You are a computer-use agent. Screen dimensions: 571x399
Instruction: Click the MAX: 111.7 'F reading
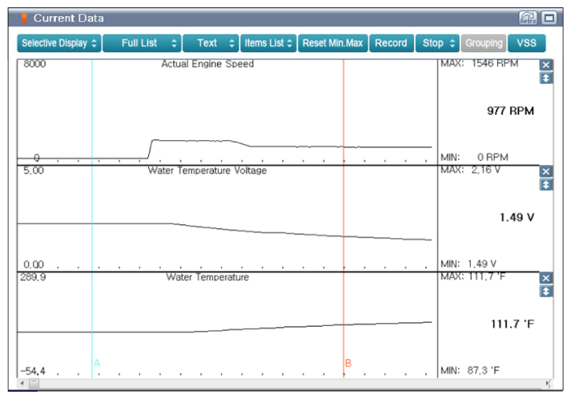click(x=473, y=276)
